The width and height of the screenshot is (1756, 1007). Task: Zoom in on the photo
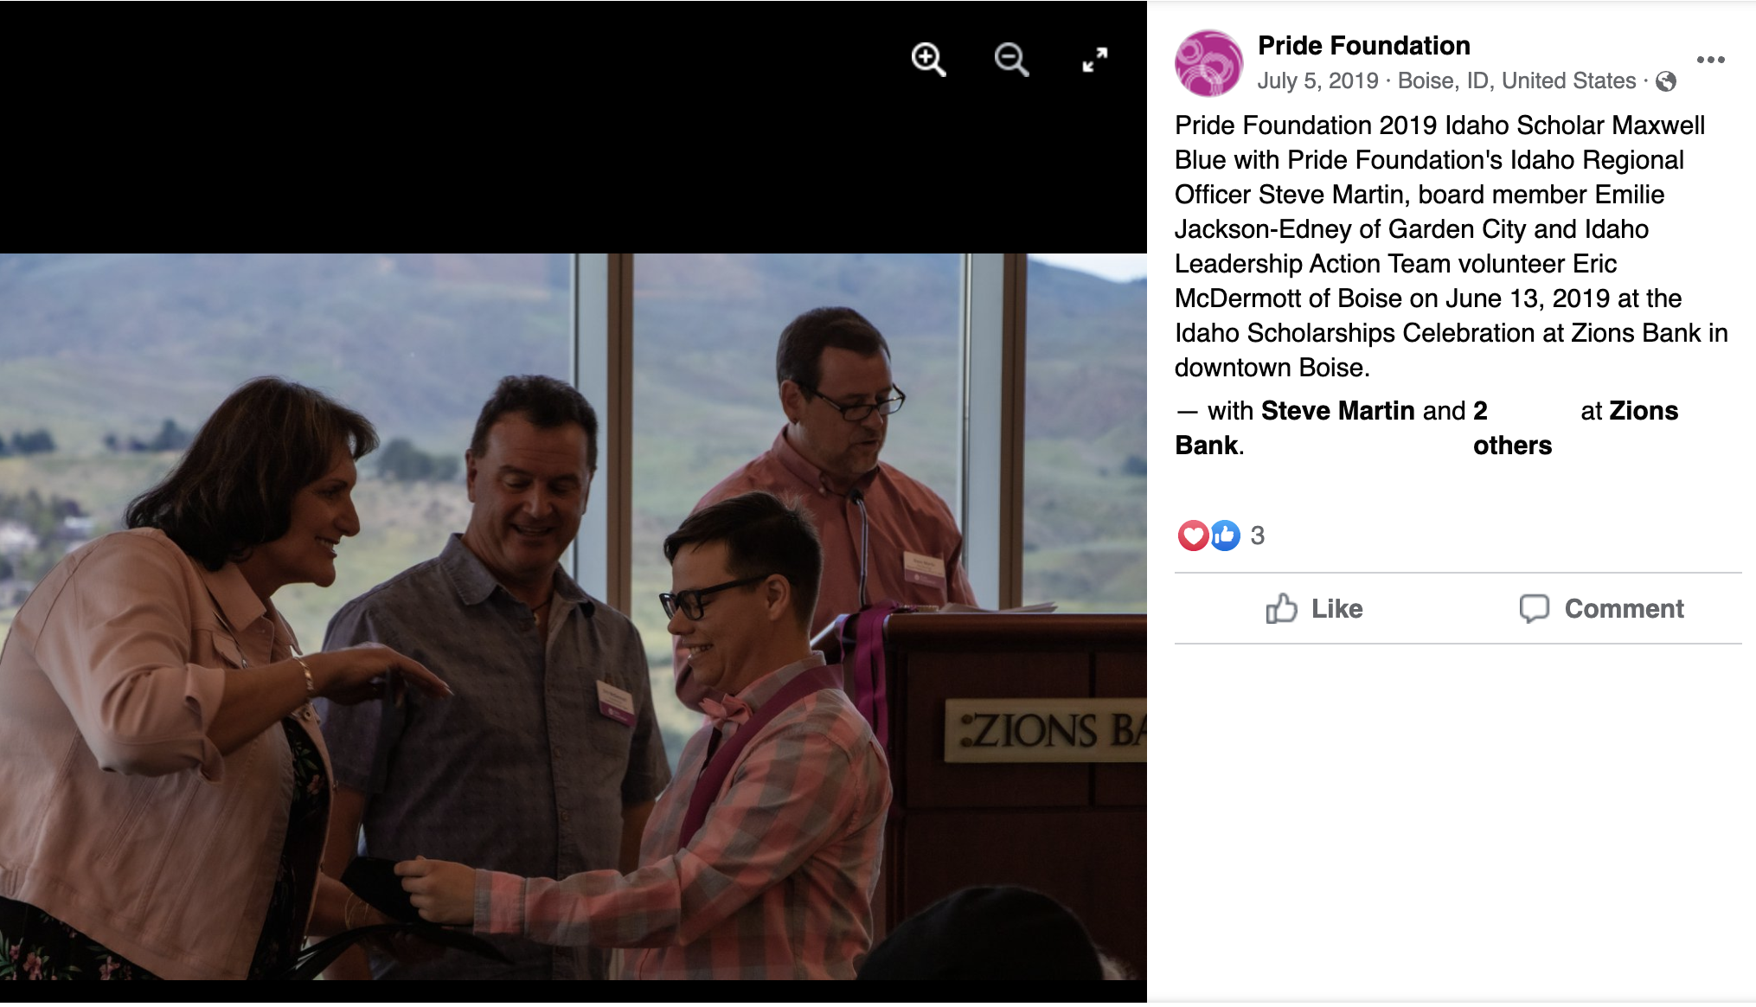[x=928, y=60]
